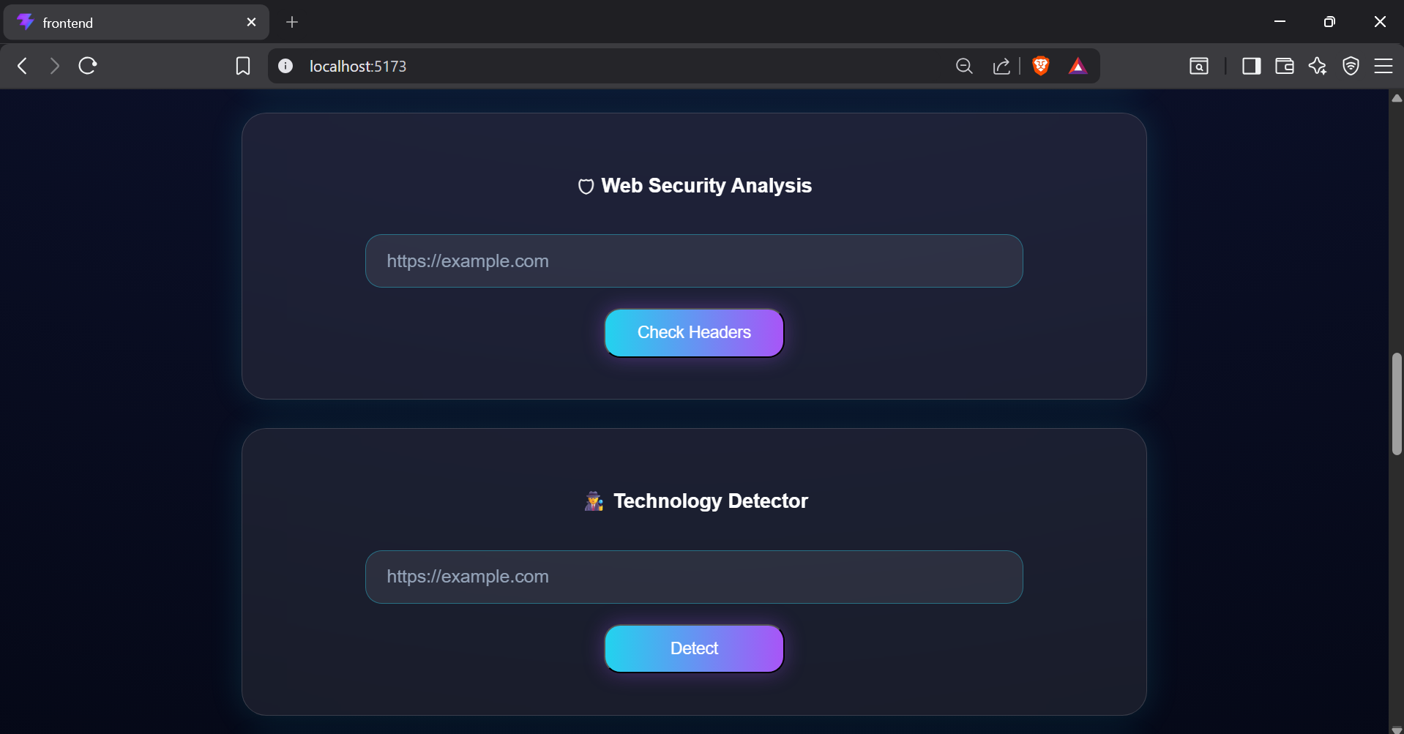
Task: Open the share page icon
Action: pyautogui.click(x=1001, y=66)
